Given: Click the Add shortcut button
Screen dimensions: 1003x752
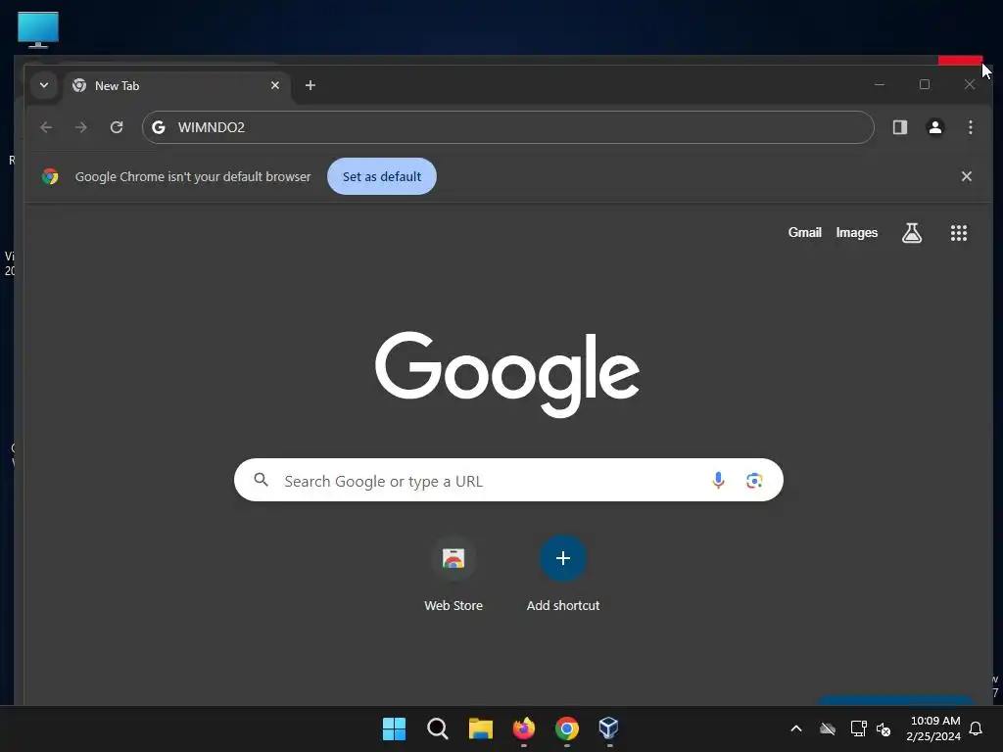Looking at the screenshot, I should pos(563,574).
